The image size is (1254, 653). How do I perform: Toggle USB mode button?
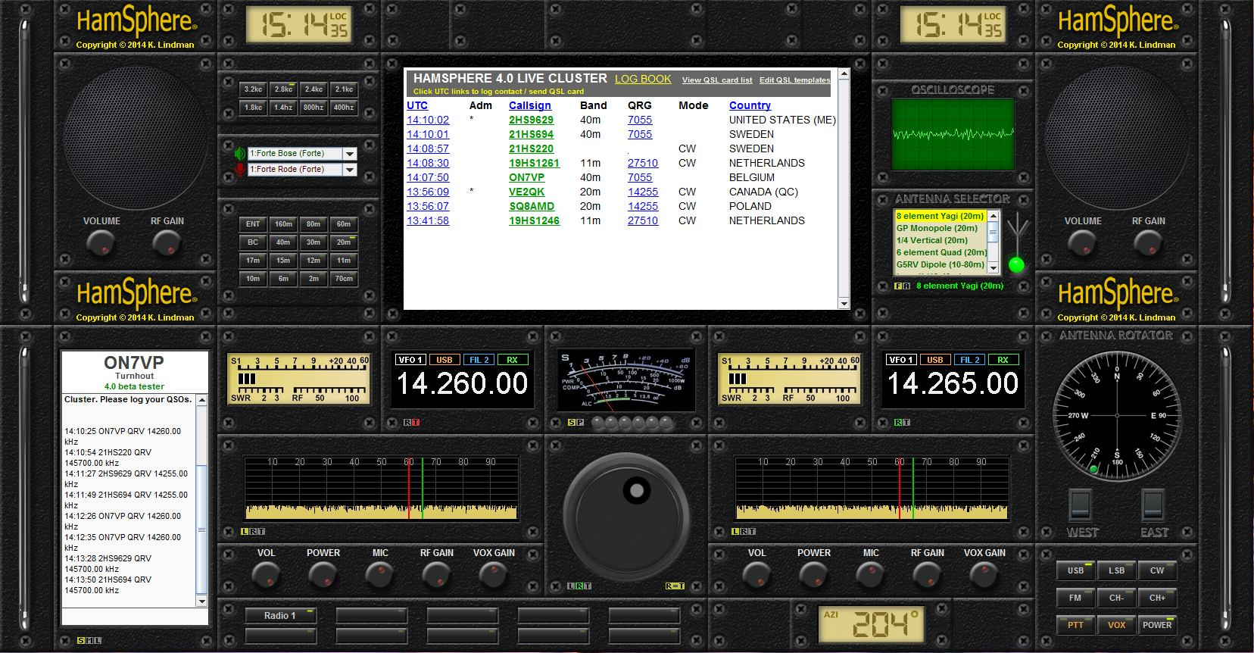1075,570
